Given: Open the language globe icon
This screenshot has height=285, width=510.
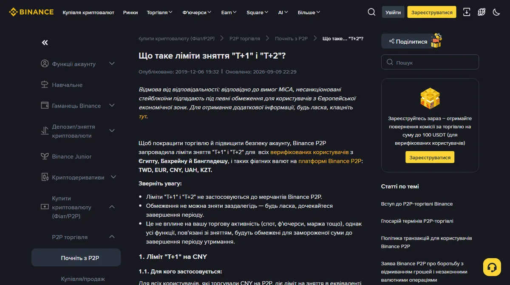Looking at the screenshot, I should pos(482,12).
